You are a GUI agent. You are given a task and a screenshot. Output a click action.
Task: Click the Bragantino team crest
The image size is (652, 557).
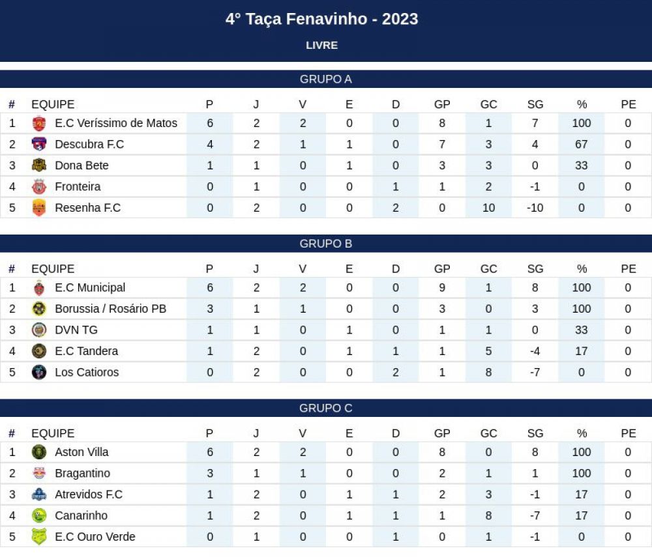[x=38, y=473]
